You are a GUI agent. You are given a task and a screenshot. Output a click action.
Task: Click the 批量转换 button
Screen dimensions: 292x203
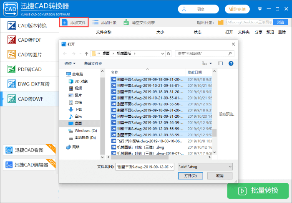click(258, 191)
